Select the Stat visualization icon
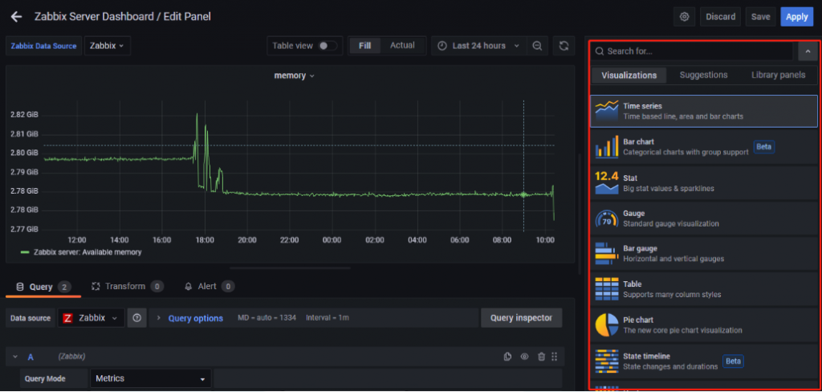The height and width of the screenshot is (392, 822). pyautogui.click(x=607, y=182)
